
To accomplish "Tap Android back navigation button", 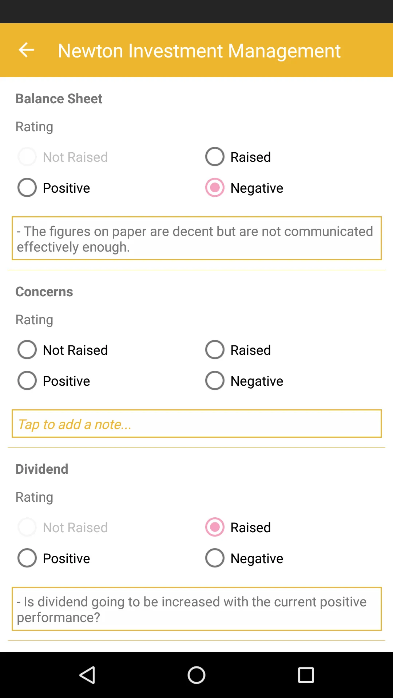I will (87, 675).
